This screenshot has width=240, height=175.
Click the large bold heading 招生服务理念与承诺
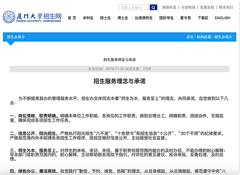click(120, 81)
